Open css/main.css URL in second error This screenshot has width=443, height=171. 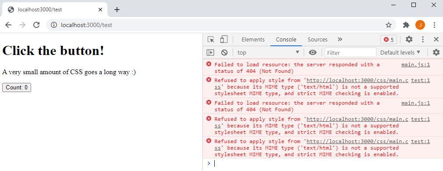click(x=358, y=81)
